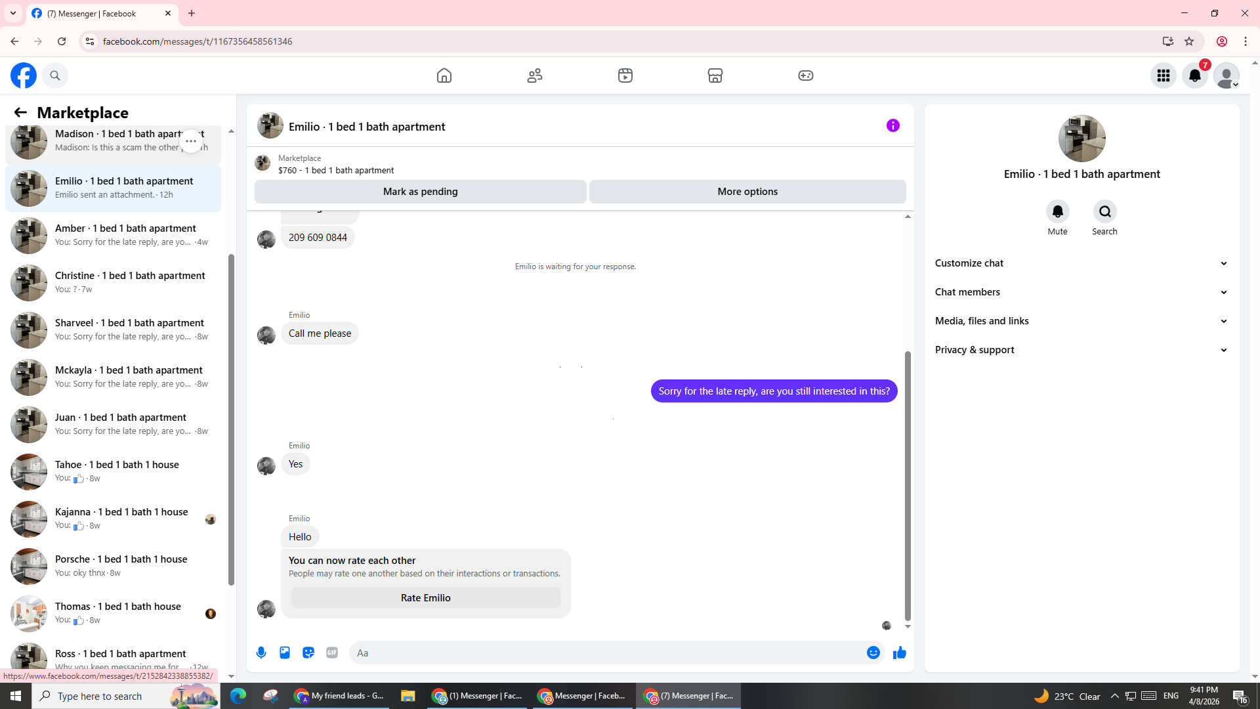The height and width of the screenshot is (709, 1260).
Task: Expand Chat members section
Action: (x=1081, y=292)
